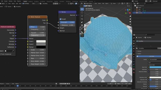The image size is (161, 90).
Task: Select the Scale tool in viewport toolbar
Action: (82, 22)
